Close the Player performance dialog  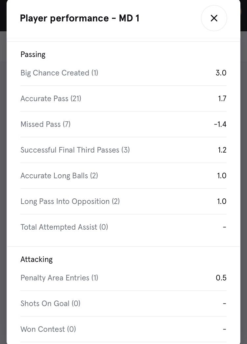[x=214, y=18]
